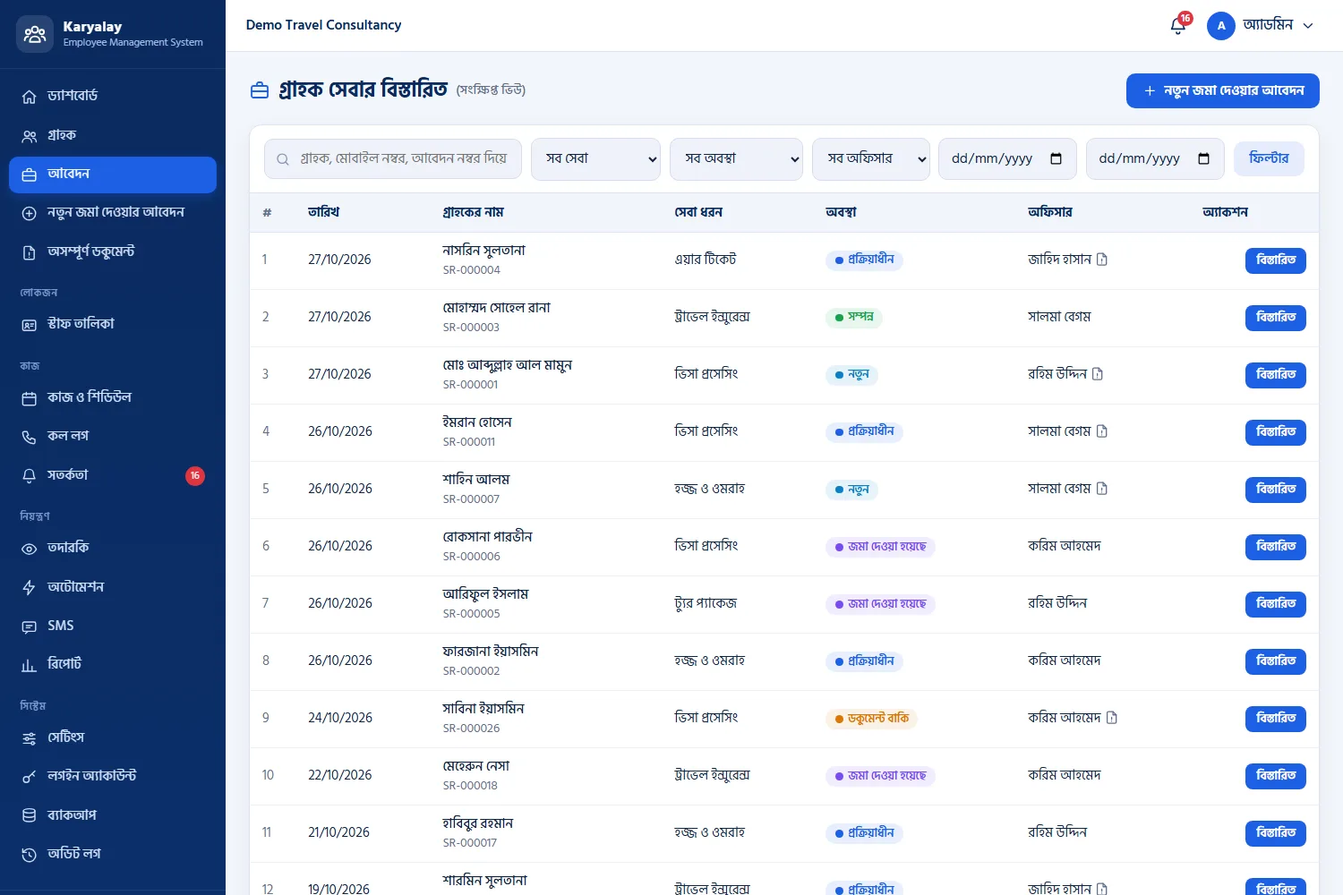
Task: Open the notifications bell icon
Action: tap(1178, 26)
